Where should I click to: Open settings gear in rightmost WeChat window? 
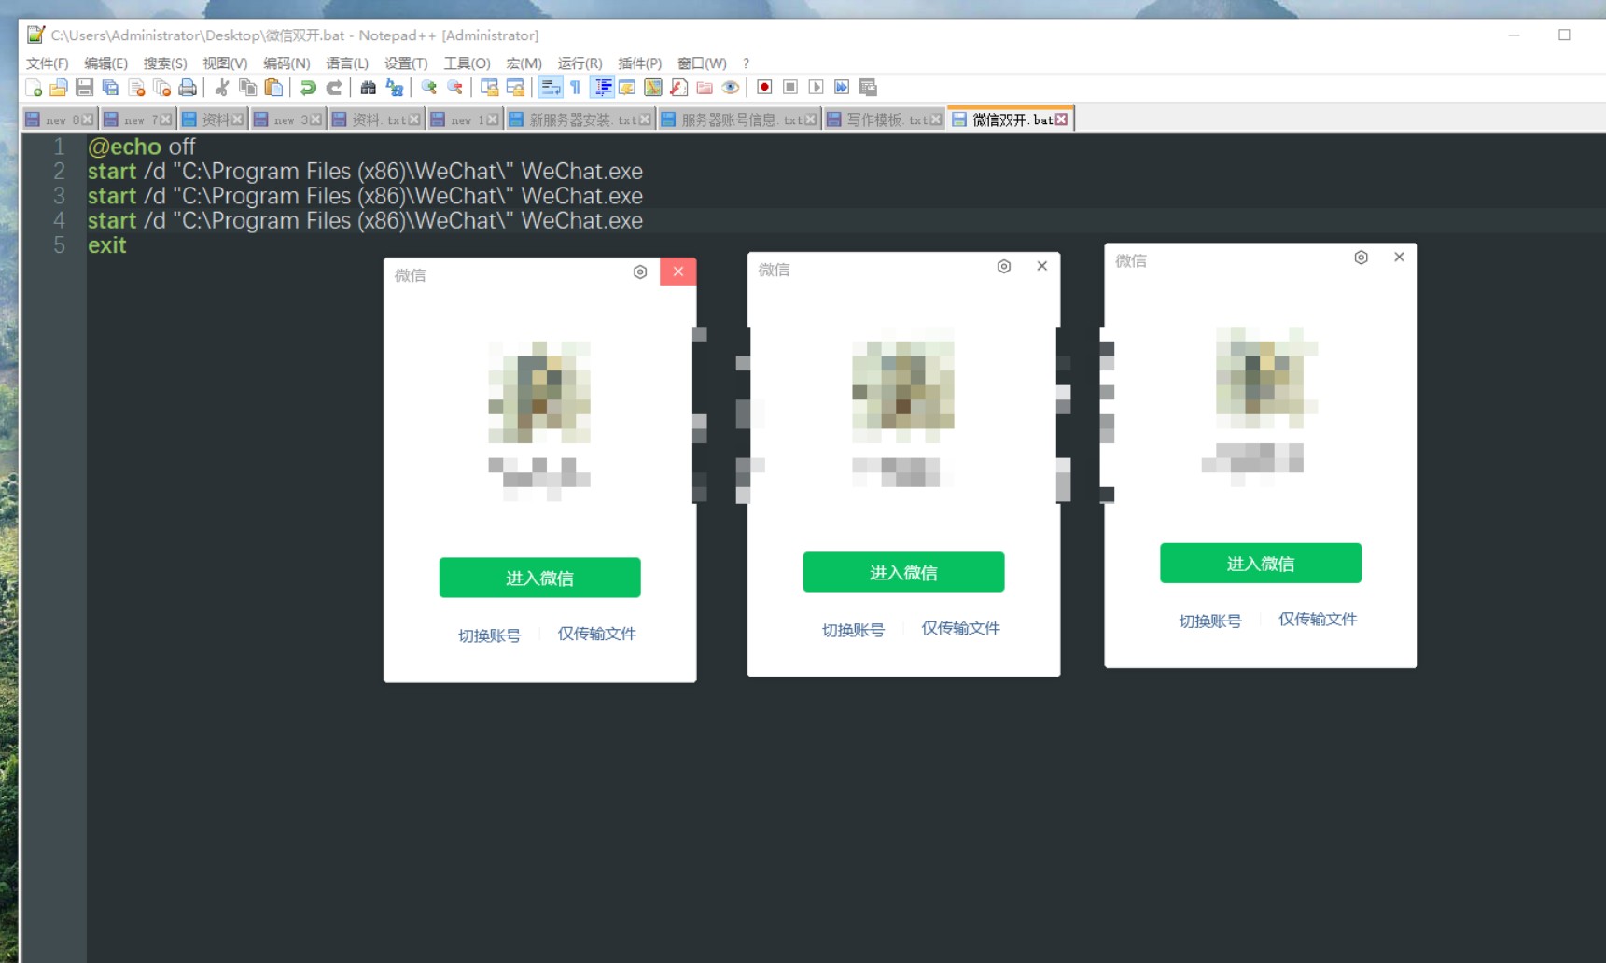[1361, 258]
